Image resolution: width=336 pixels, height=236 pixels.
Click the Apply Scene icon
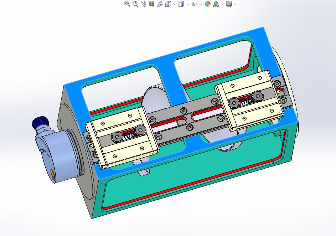pyautogui.click(x=216, y=4)
